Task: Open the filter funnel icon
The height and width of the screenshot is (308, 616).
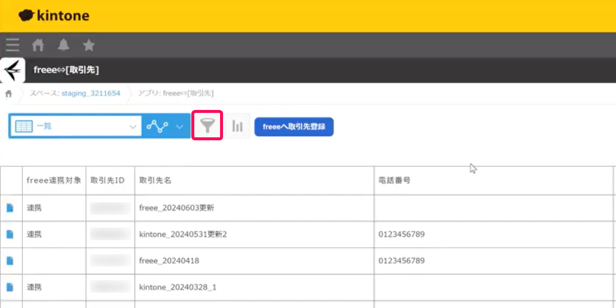Action: click(x=207, y=126)
